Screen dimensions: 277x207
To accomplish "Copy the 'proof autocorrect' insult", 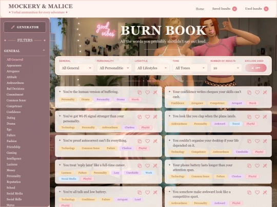I will click(140, 141).
